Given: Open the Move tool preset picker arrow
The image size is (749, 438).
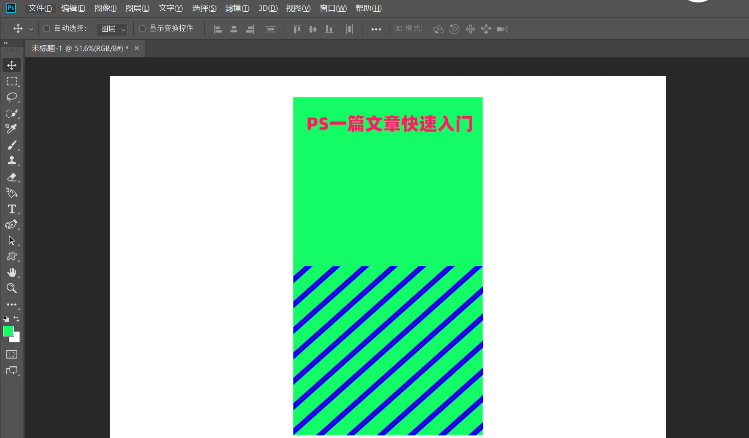Looking at the screenshot, I should 31,29.
